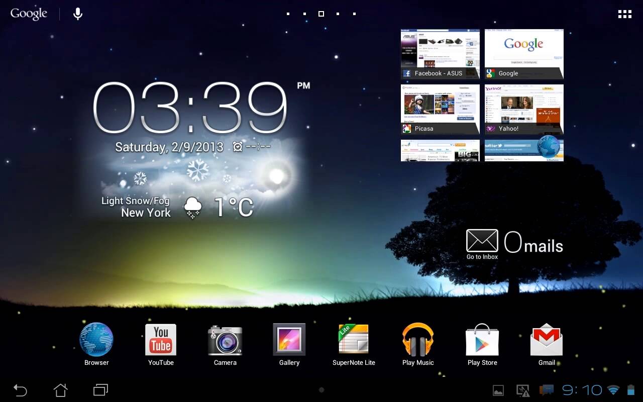
Task: Open the alarm setting next to date
Action: (x=252, y=147)
